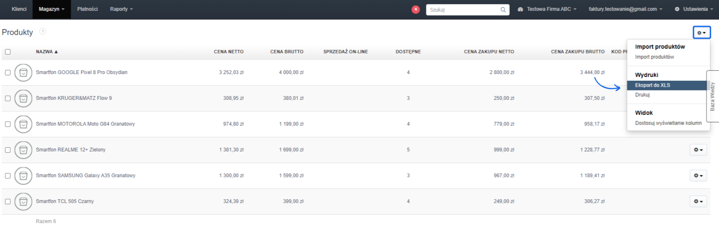
Task: Open gear dropdown for REALME 12+ row
Action: (698, 150)
